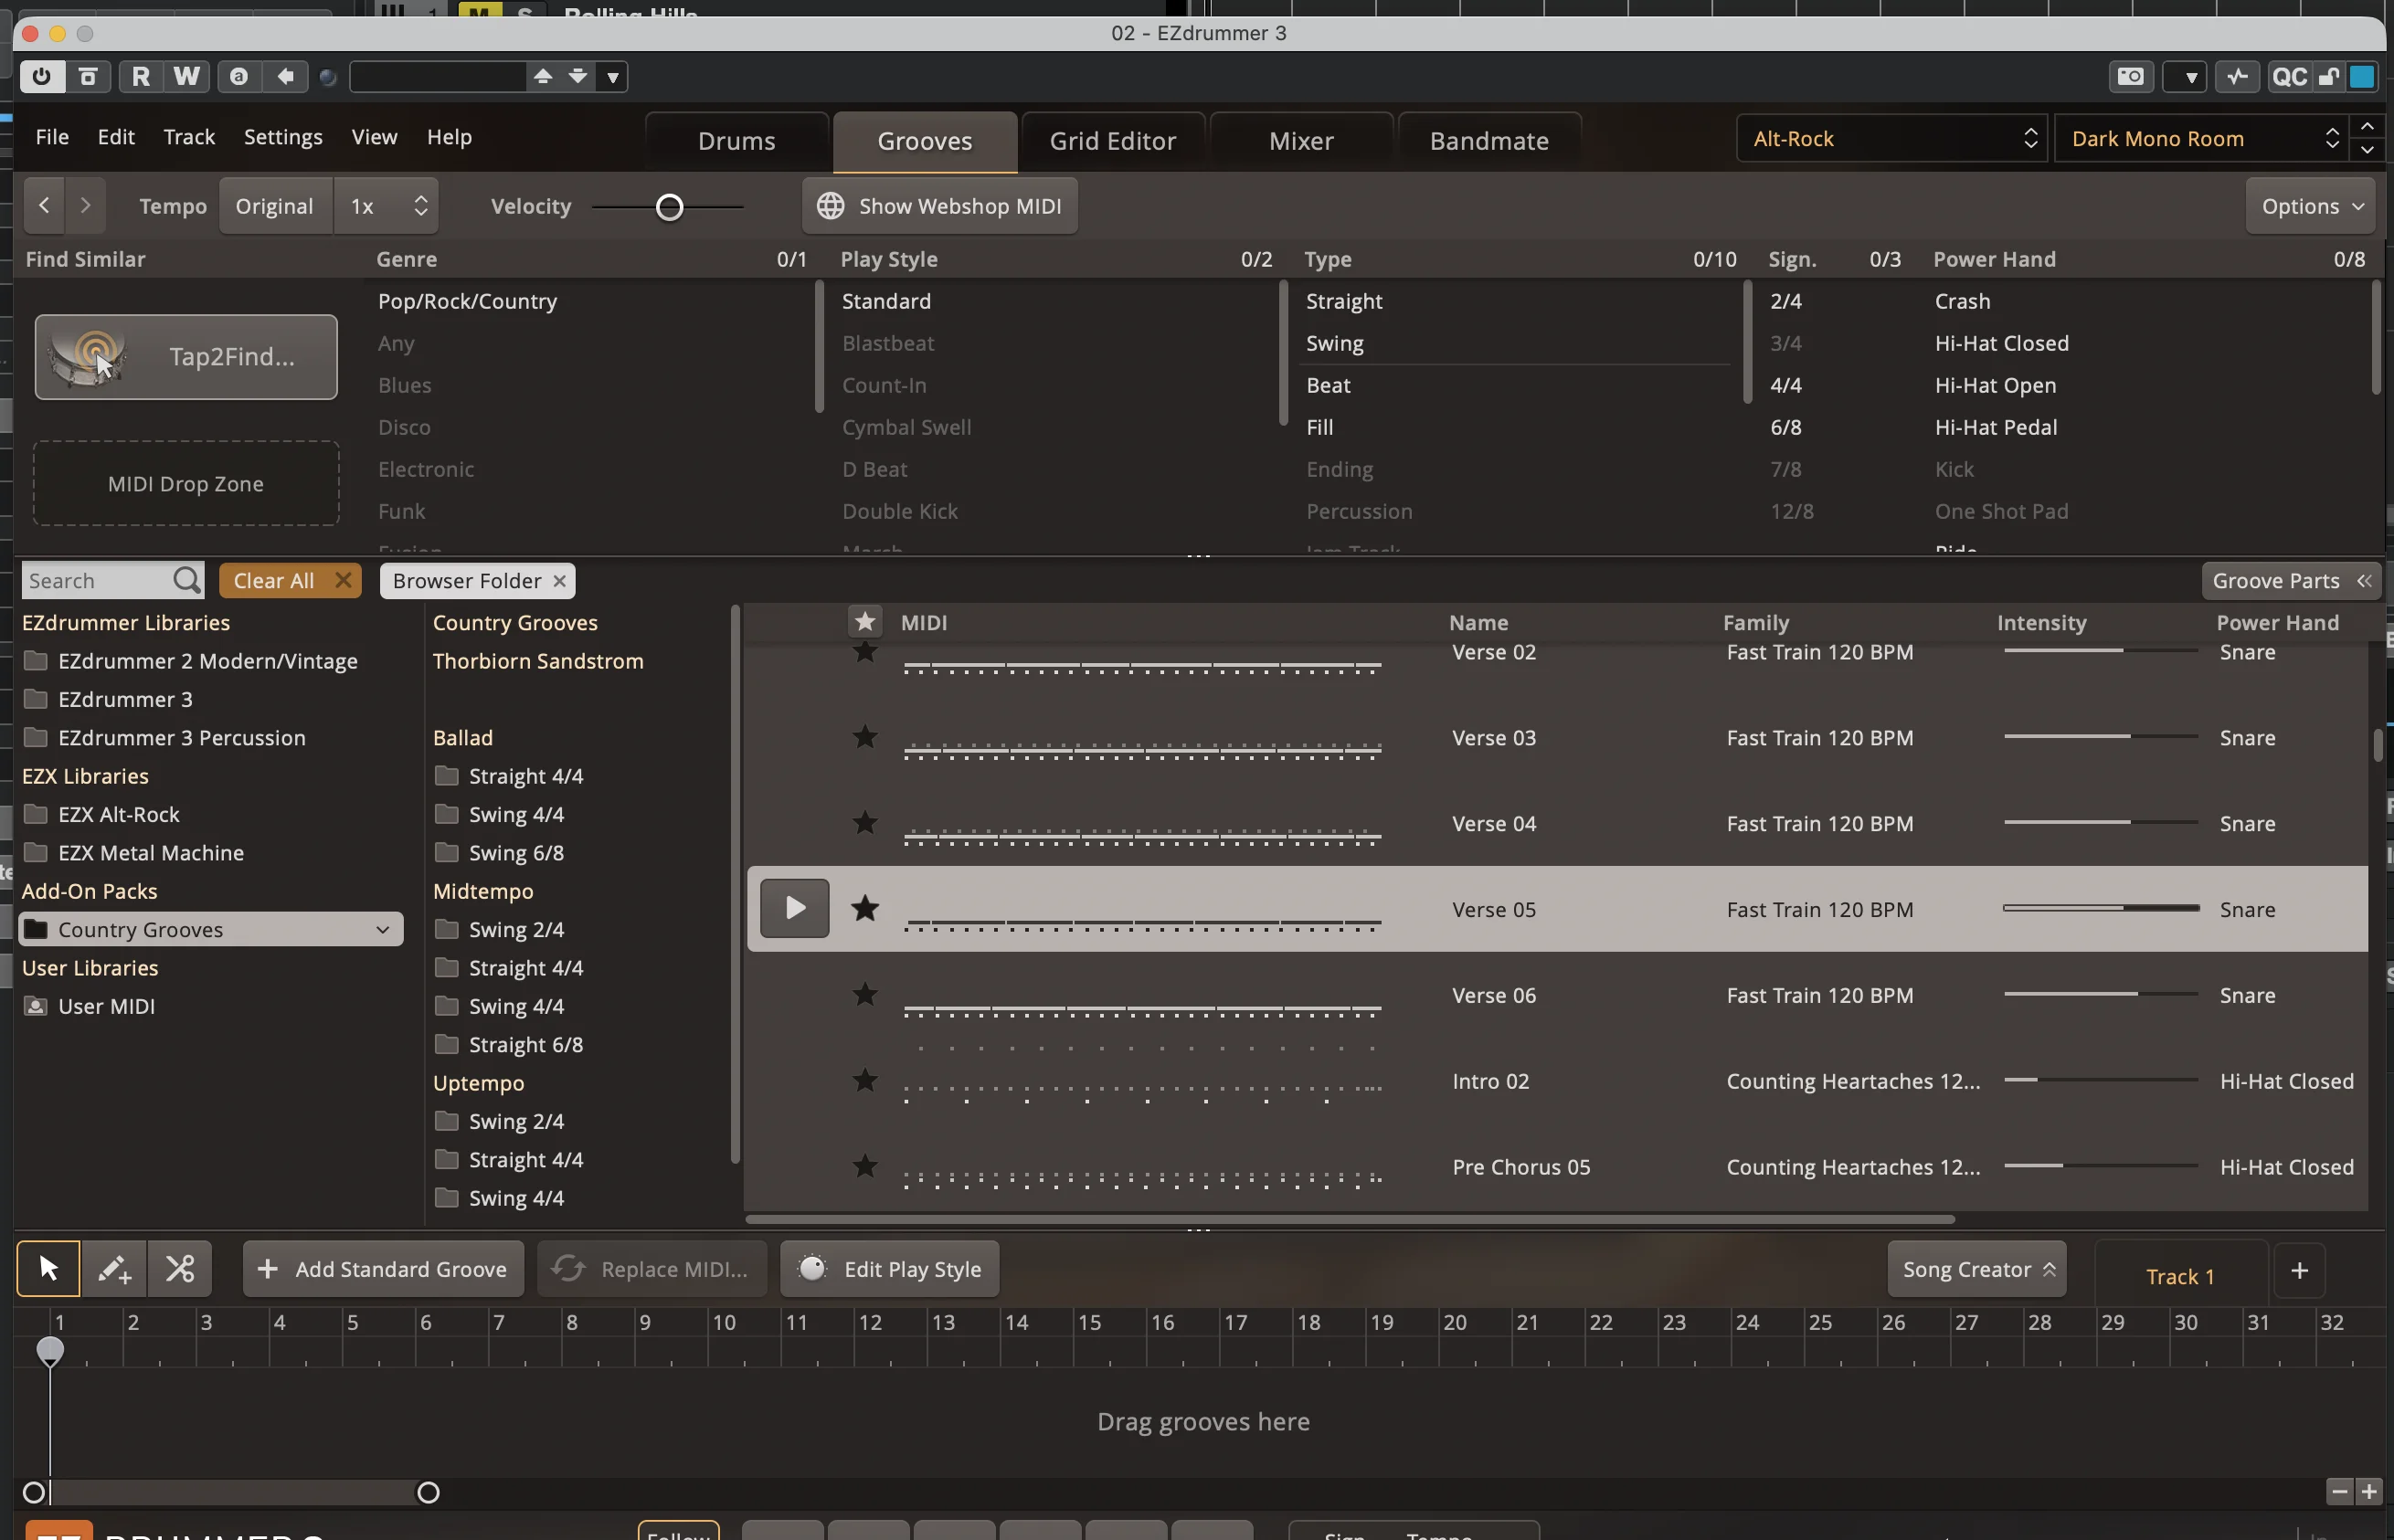Select the arrow pointer tool
This screenshot has width=2394, height=1540.
pyautogui.click(x=48, y=1268)
